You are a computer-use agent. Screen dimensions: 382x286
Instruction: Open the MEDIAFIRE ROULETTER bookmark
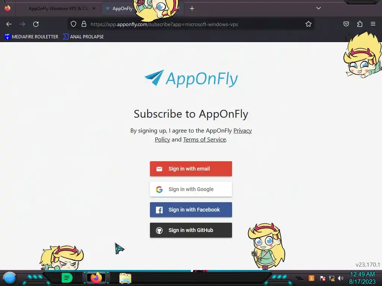click(x=31, y=37)
